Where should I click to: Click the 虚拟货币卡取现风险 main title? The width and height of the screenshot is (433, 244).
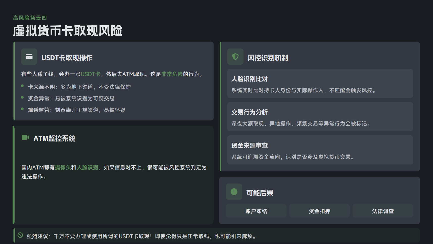click(x=68, y=31)
